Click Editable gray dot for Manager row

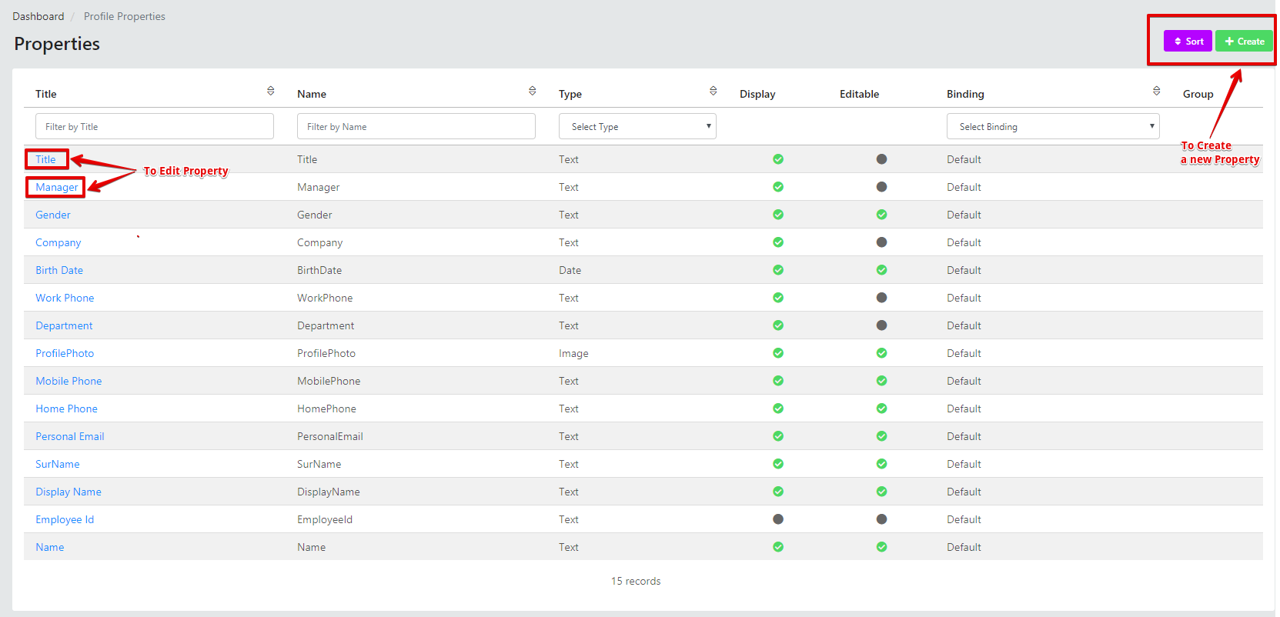point(881,187)
